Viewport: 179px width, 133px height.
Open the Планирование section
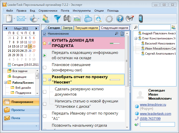pyautogui.click(x=21, y=102)
